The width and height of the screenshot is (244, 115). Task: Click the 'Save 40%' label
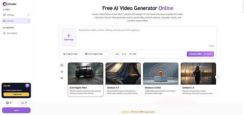click(x=7, y=86)
